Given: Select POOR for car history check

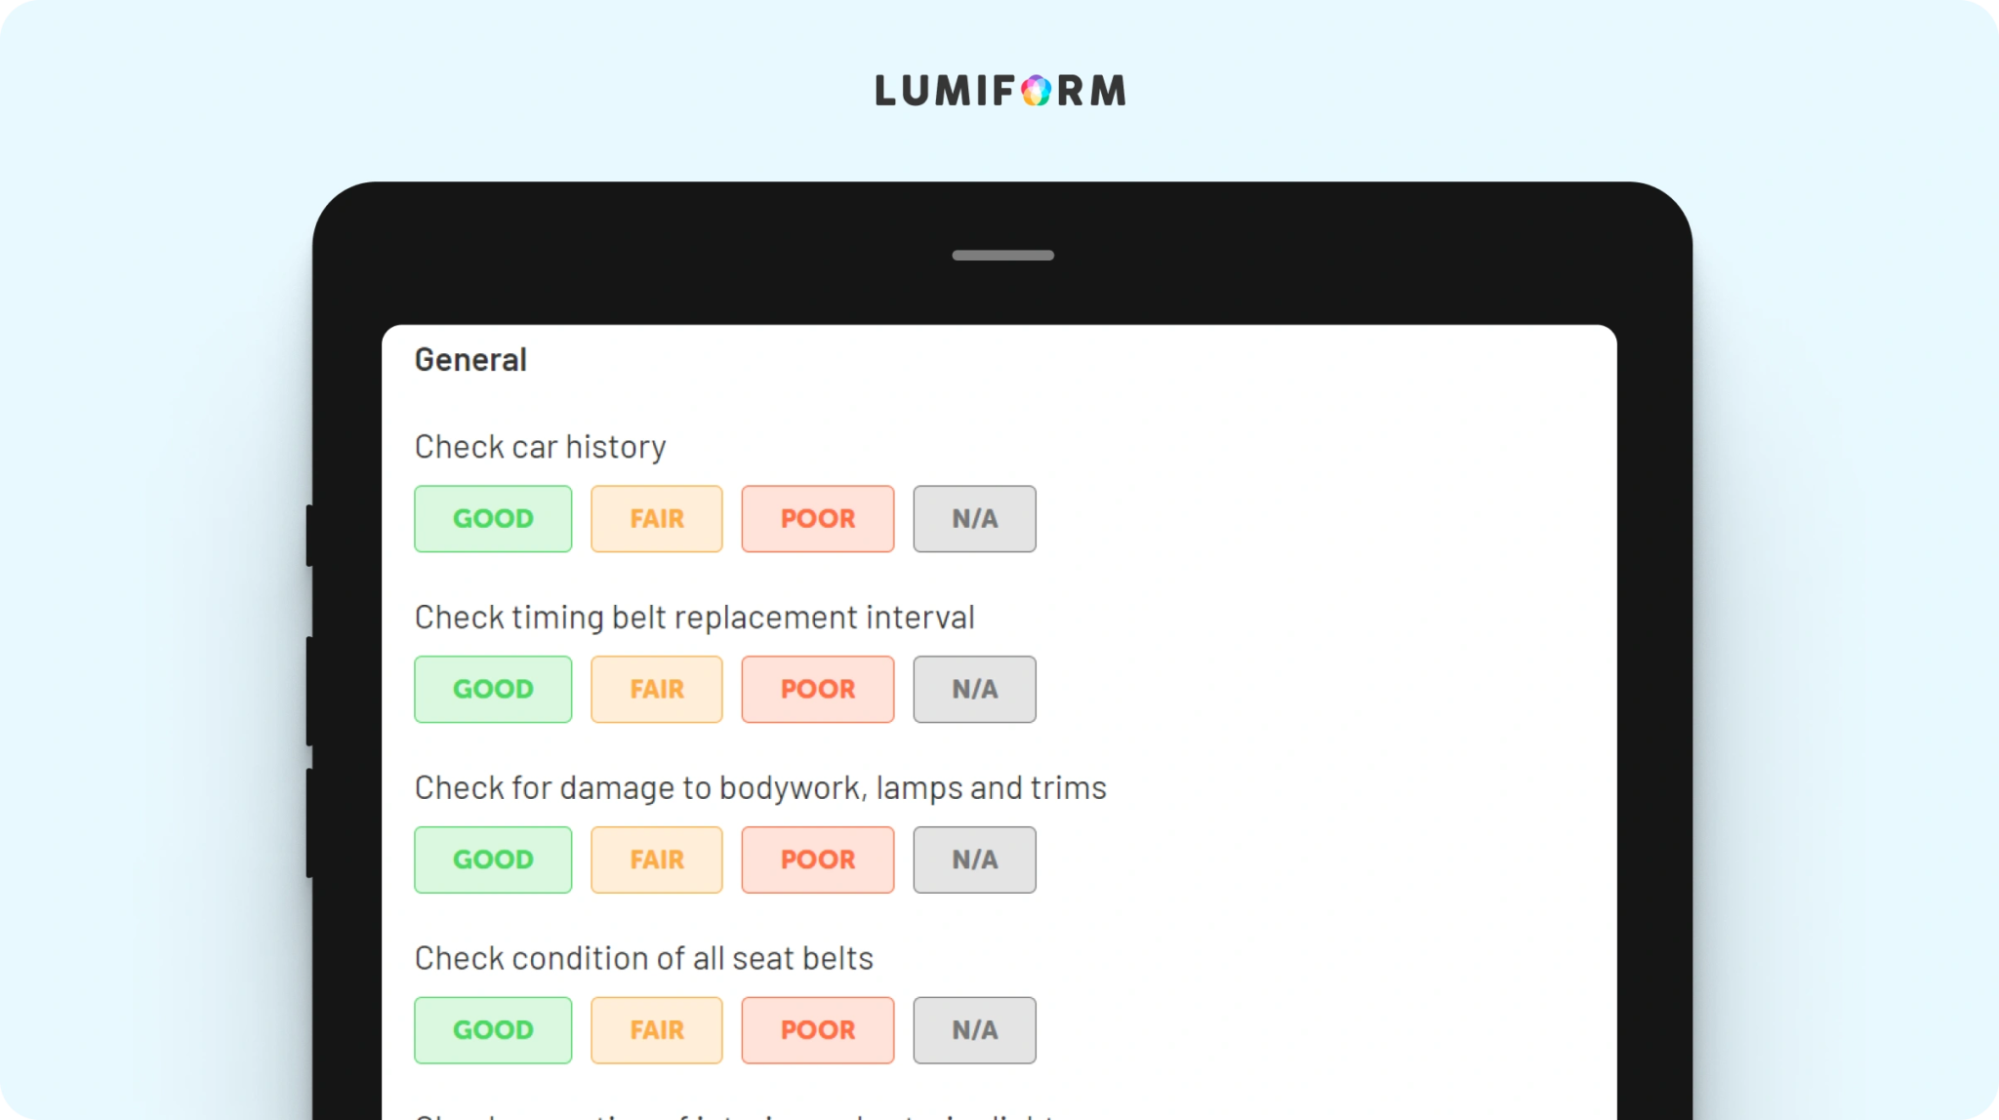Looking at the screenshot, I should [x=818, y=519].
